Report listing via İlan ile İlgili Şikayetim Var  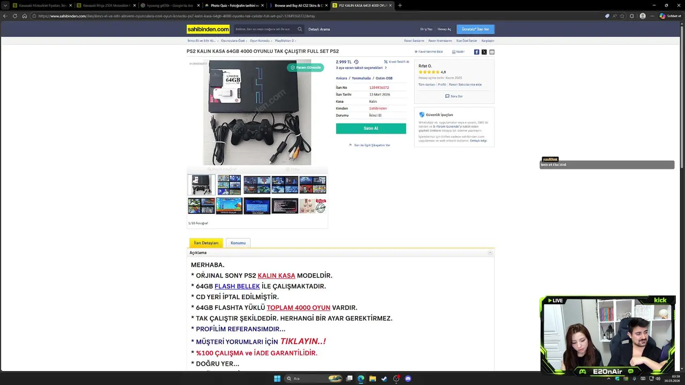click(370, 145)
